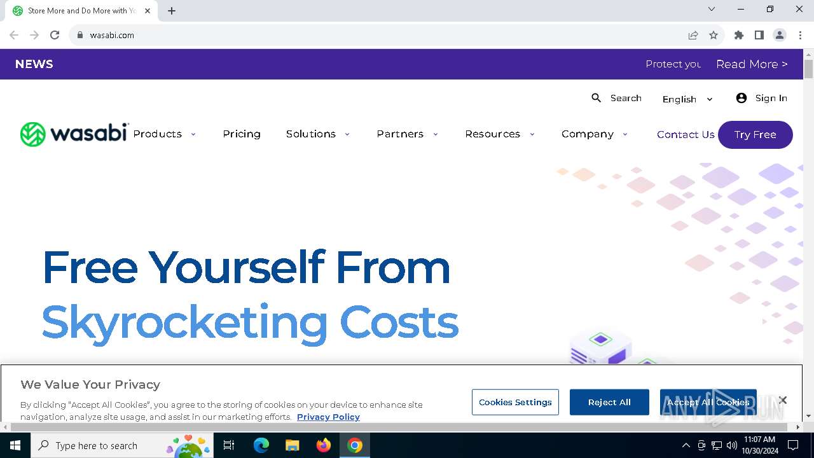The width and height of the screenshot is (814, 458).
Task: Open the Privacy Policy link
Action: (x=328, y=417)
